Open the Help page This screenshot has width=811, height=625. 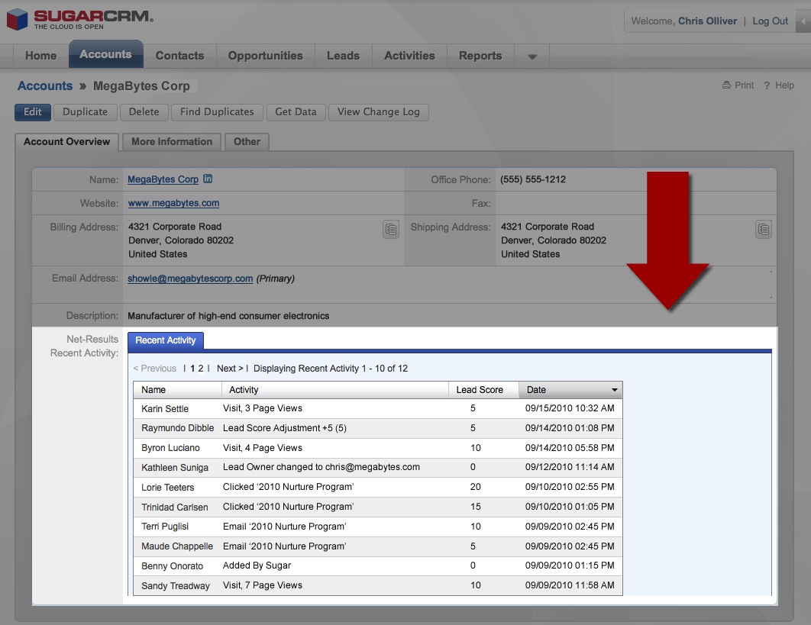[x=779, y=85]
